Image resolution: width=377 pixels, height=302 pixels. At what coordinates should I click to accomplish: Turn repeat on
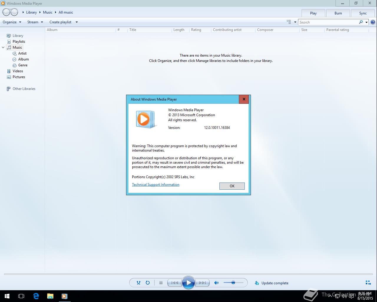(148, 283)
